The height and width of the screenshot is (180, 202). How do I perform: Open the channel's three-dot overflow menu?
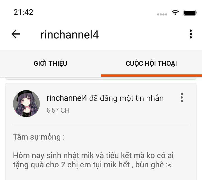(x=191, y=34)
